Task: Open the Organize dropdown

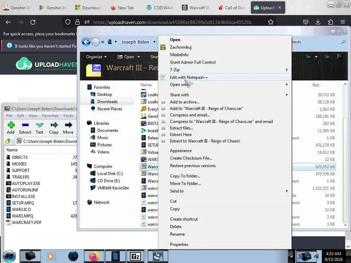Action: (96, 57)
